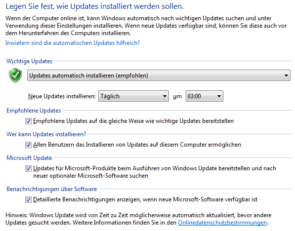This screenshot has height=231, width=295.
Task: Click the arrow on the Täglich combo box
Action: 165,96
